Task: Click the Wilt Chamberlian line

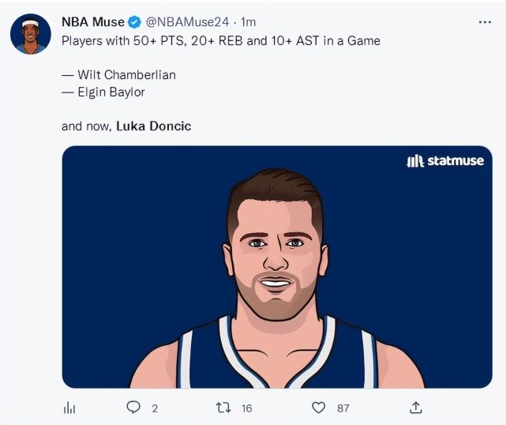Action: 118,75
